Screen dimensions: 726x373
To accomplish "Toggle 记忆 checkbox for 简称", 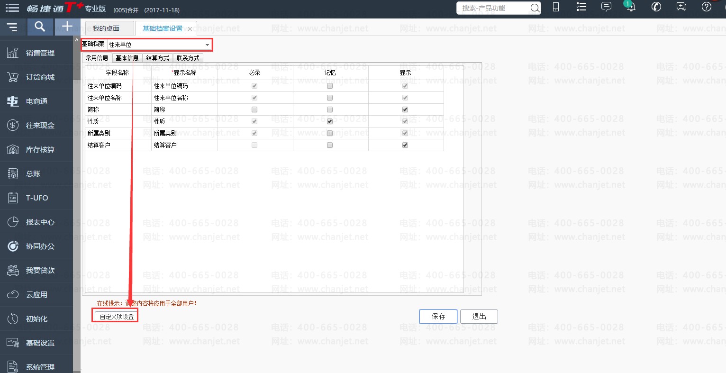I will [x=330, y=109].
